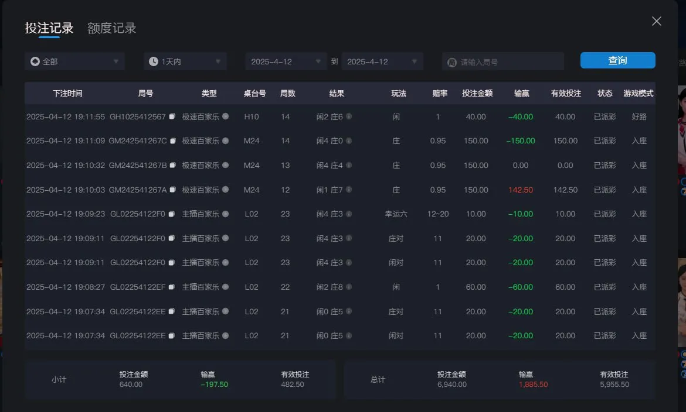Open the 全部 game type dropdown
This screenshot has height=412, width=686.
(x=74, y=61)
